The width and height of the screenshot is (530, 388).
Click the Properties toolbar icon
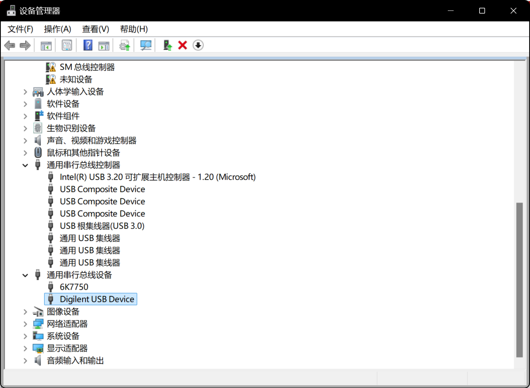67,45
